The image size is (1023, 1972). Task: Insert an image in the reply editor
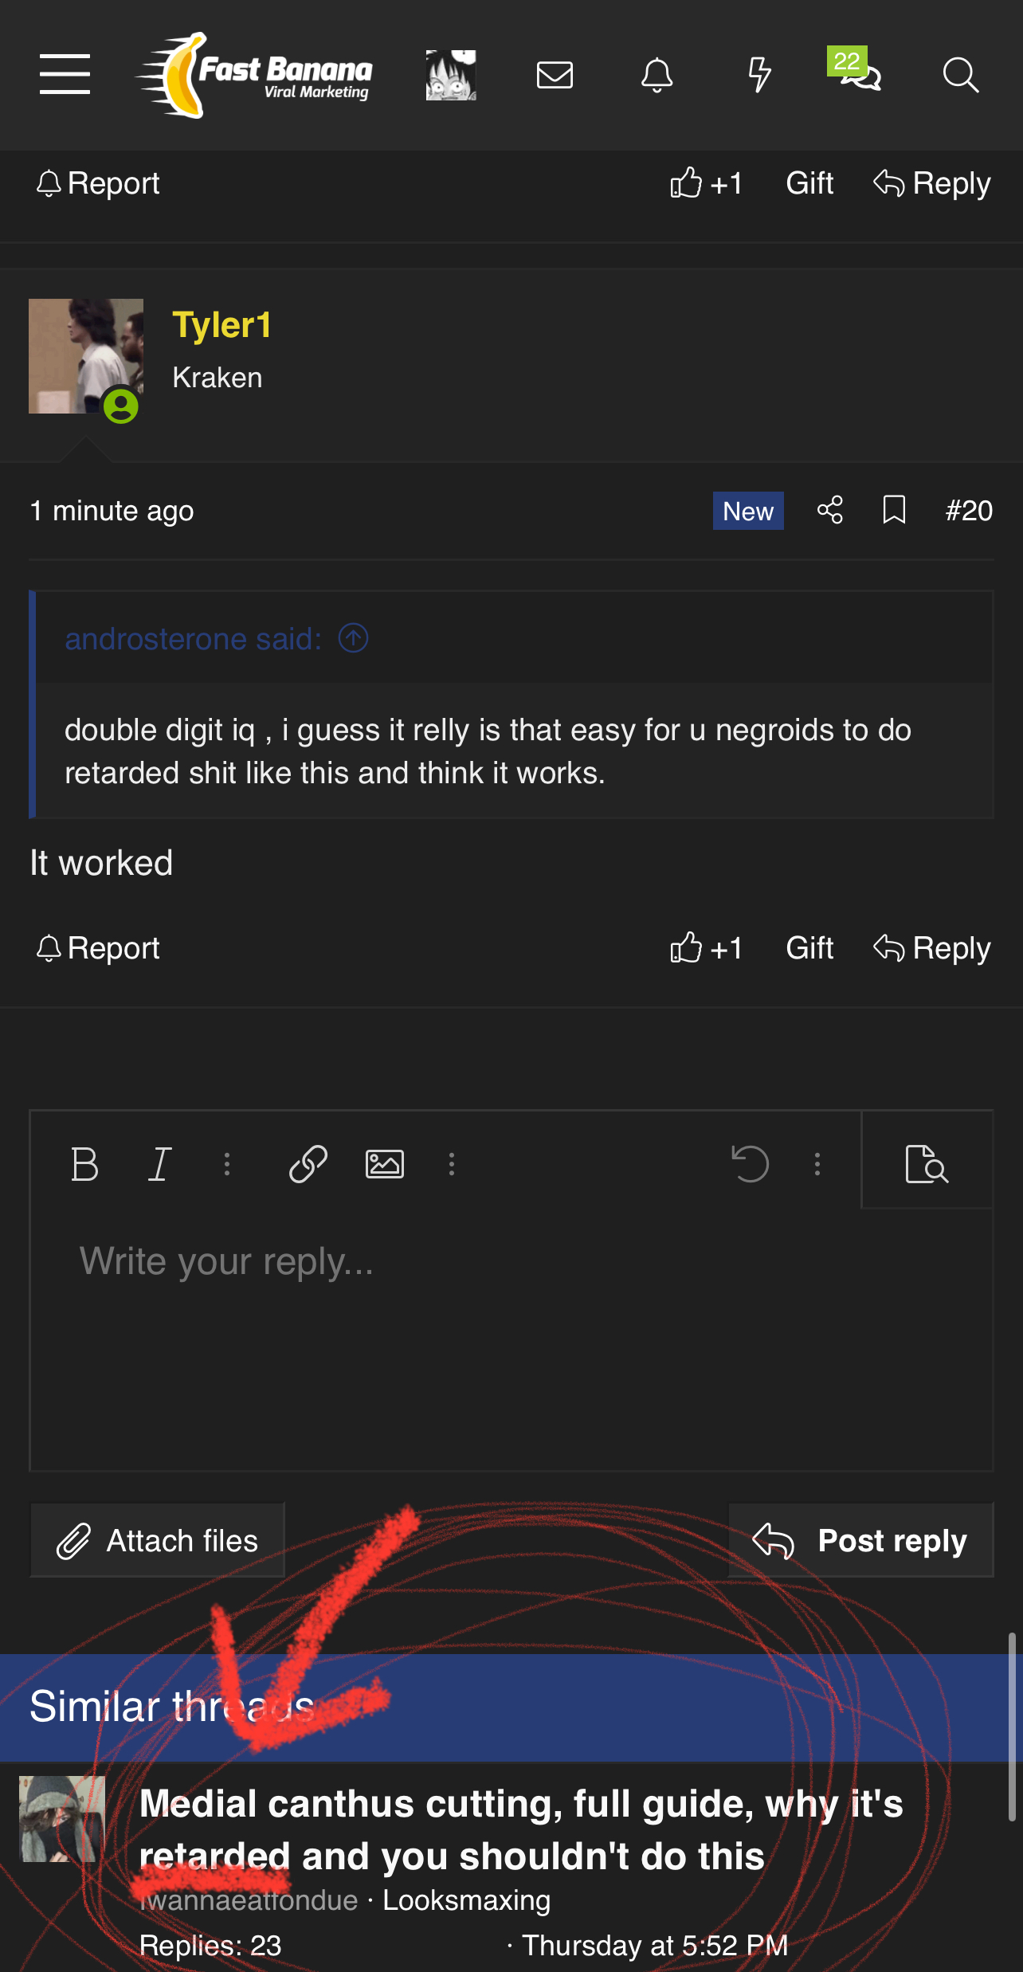385,1164
